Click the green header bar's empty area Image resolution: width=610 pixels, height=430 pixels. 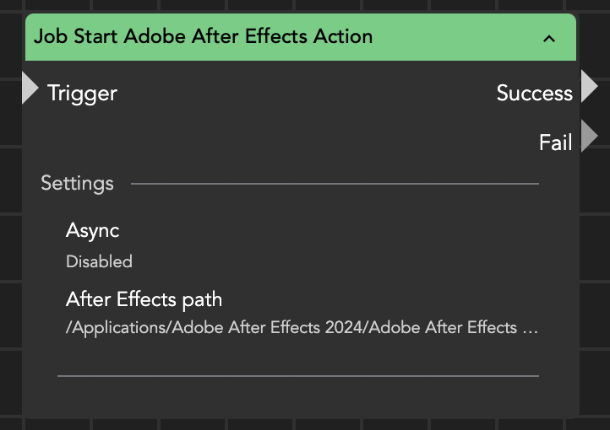click(x=456, y=37)
